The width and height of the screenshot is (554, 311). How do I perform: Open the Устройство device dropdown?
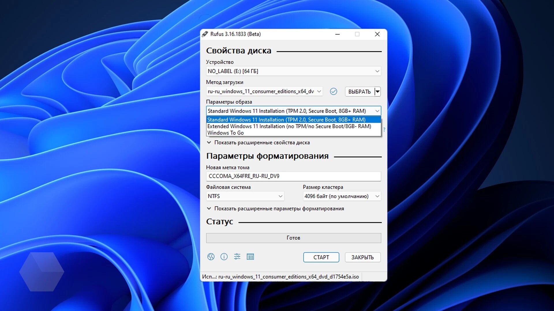coord(293,71)
